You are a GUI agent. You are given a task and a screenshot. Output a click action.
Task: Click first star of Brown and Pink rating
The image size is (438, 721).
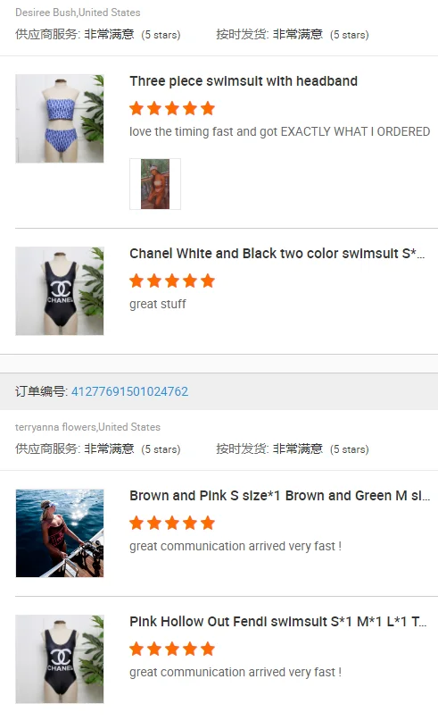click(136, 523)
